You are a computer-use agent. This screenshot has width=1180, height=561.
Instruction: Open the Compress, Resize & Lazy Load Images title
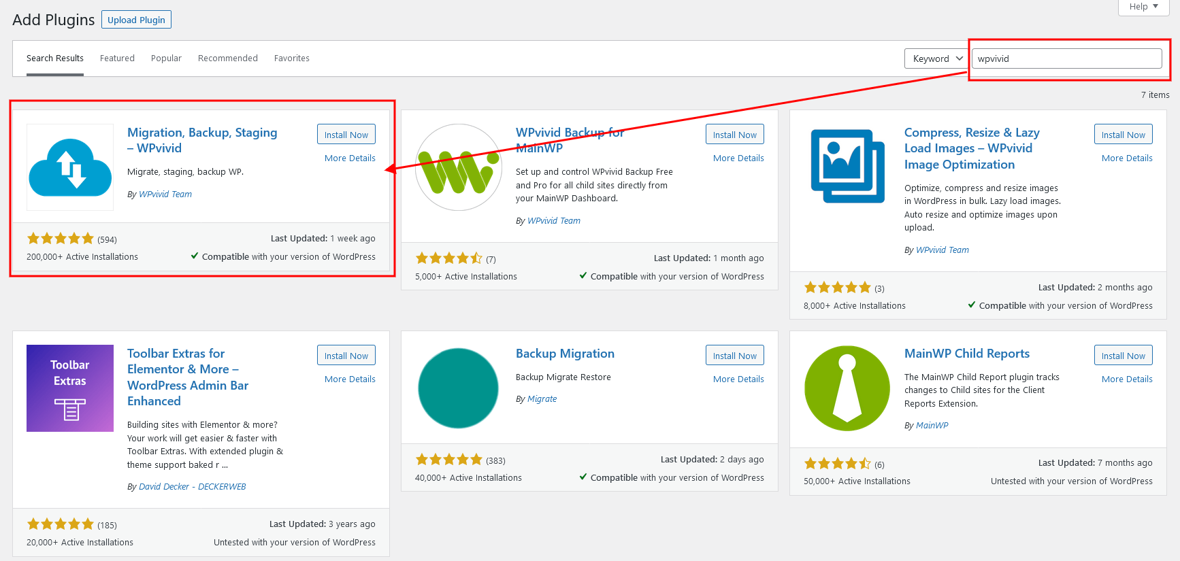coord(972,148)
